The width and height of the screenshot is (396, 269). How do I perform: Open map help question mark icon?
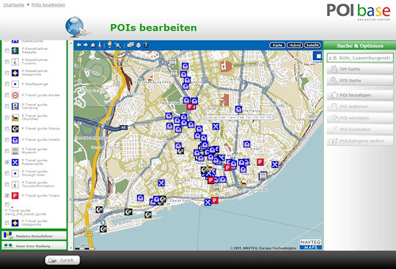(x=146, y=45)
